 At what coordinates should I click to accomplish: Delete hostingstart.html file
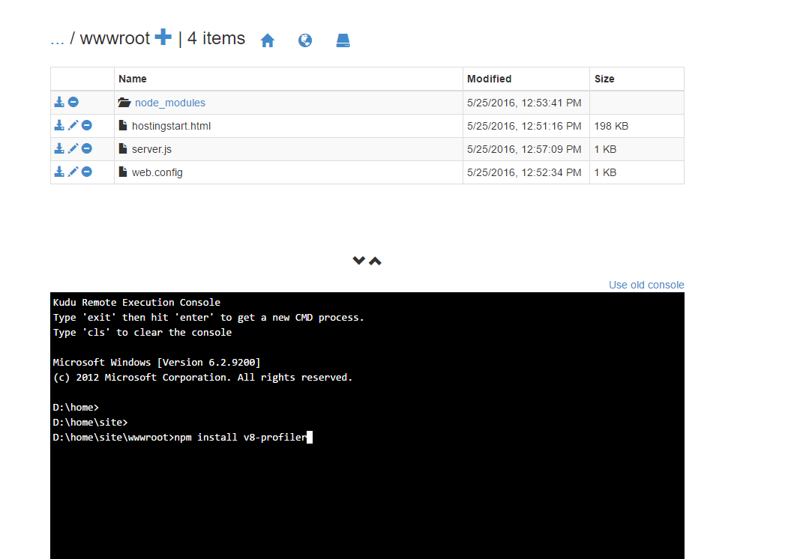[x=87, y=125]
